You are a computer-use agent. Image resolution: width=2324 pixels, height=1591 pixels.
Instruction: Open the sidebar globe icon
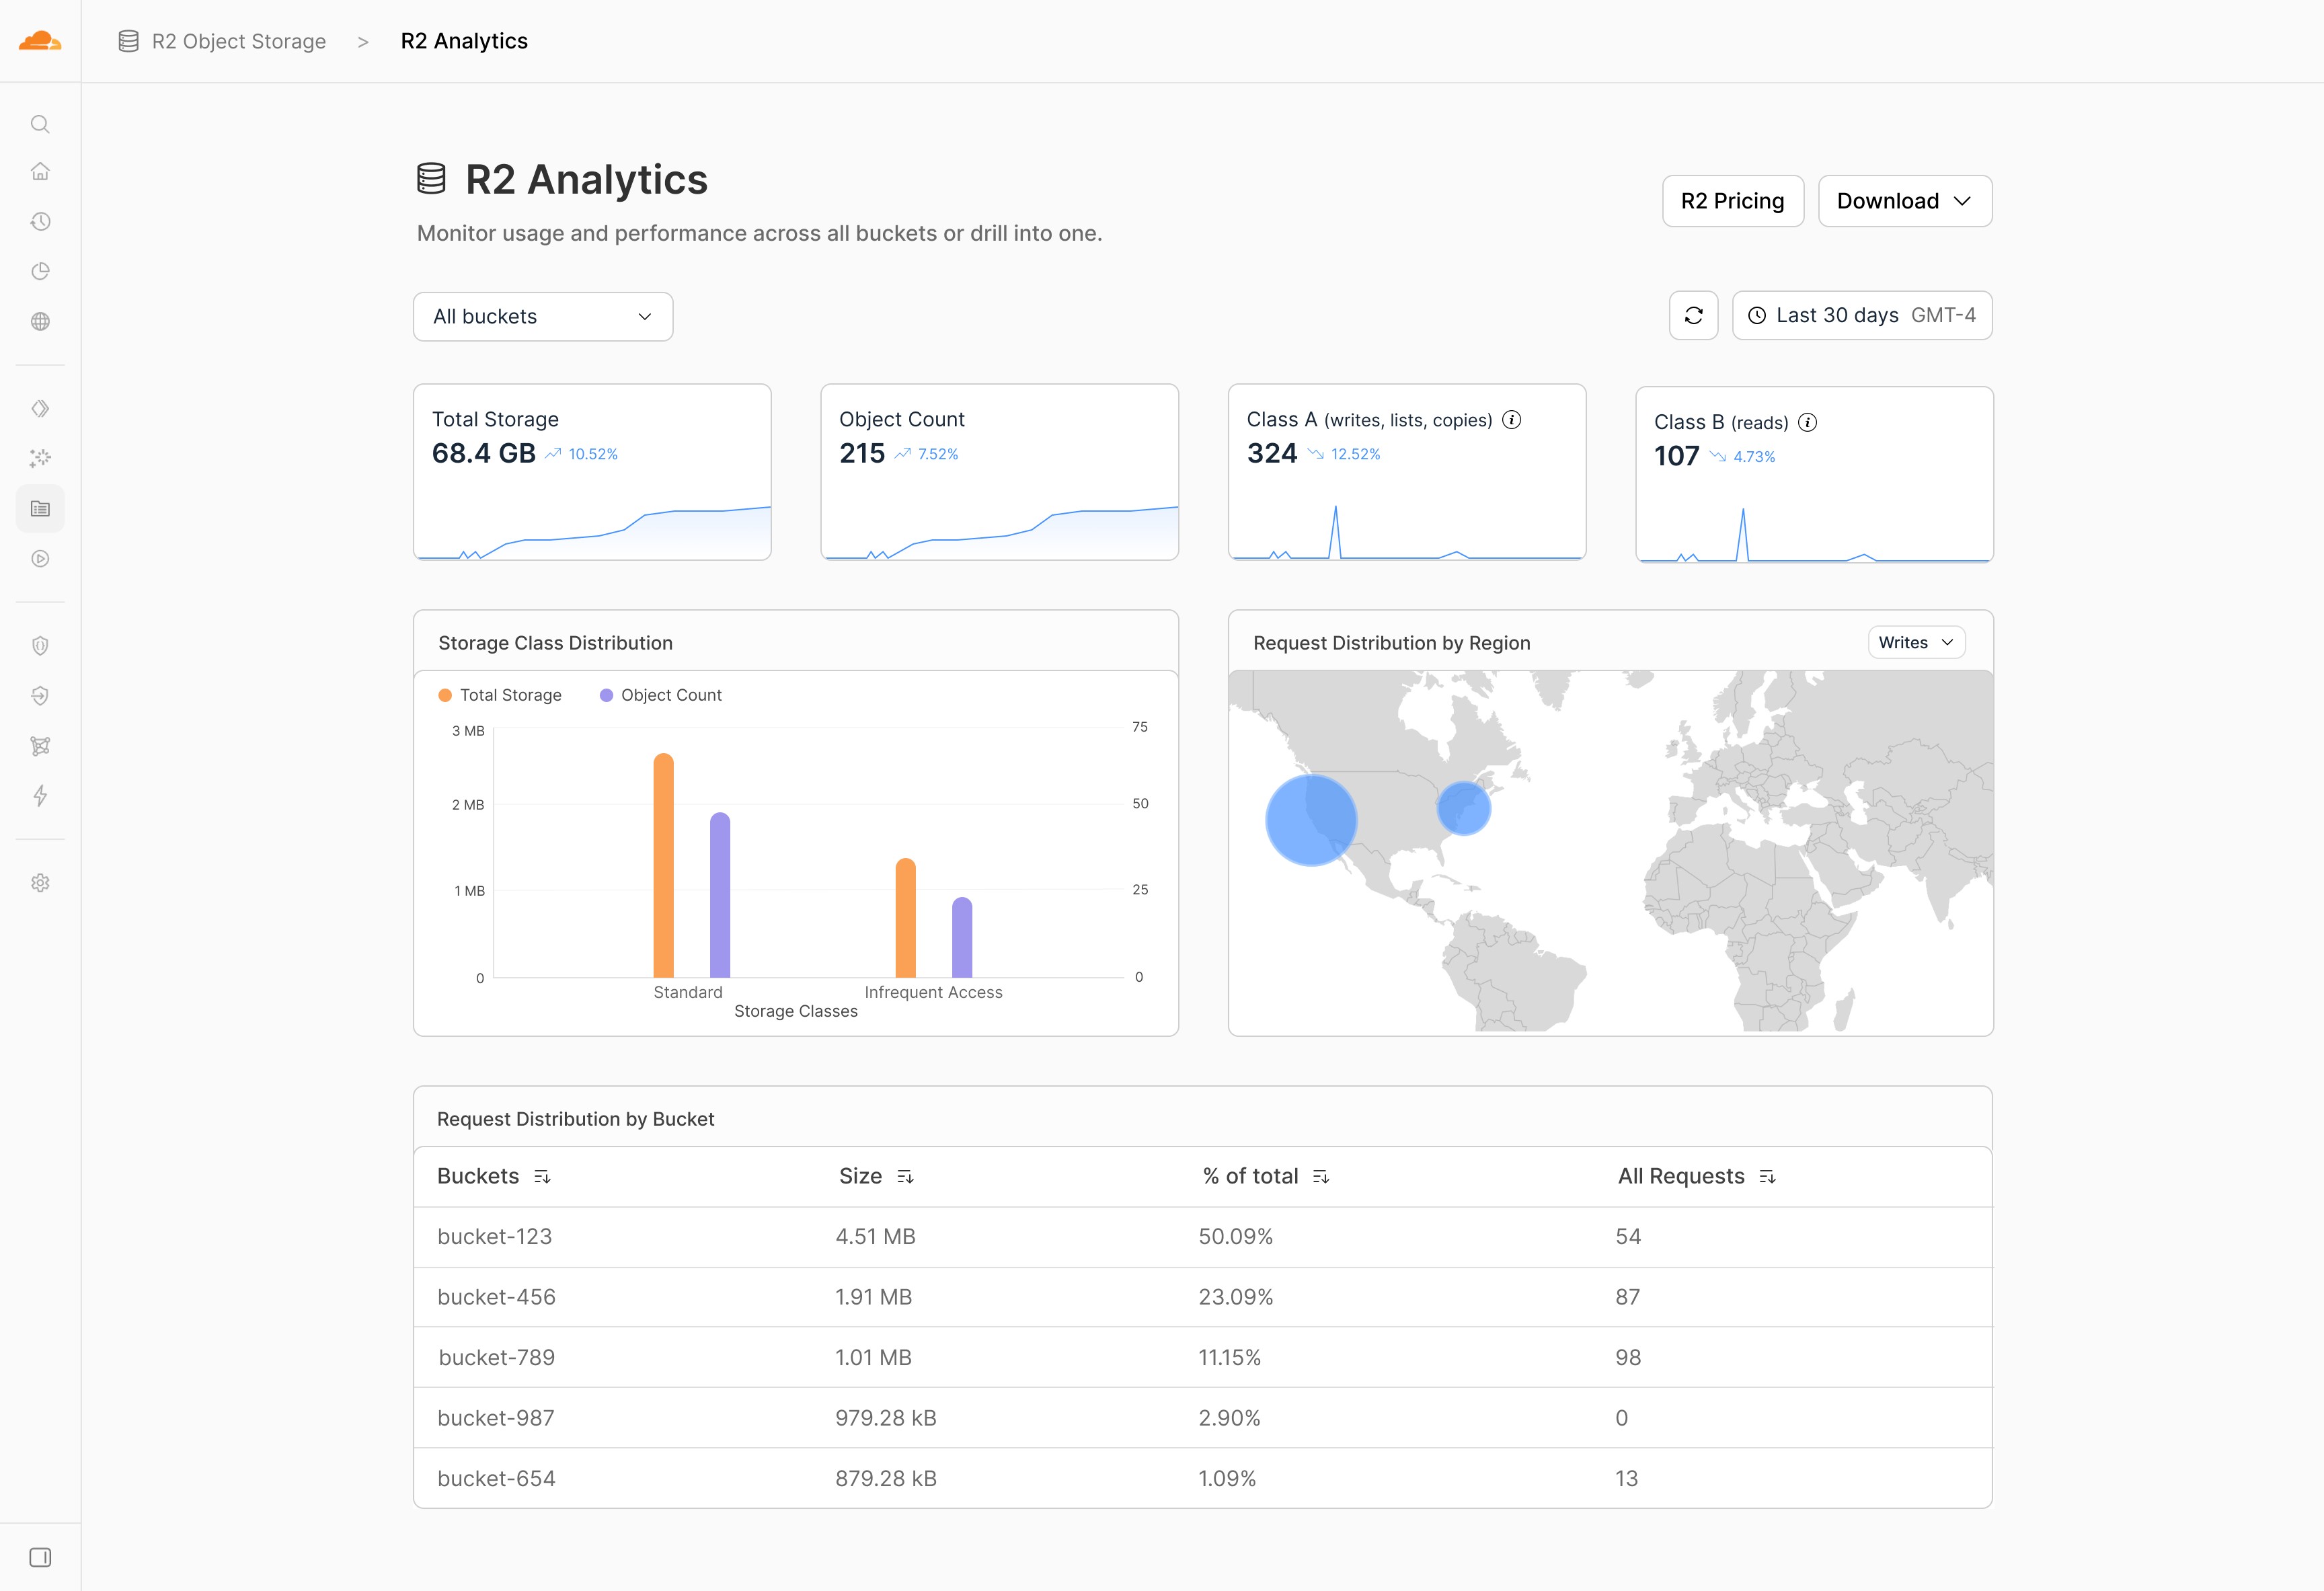[40, 321]
